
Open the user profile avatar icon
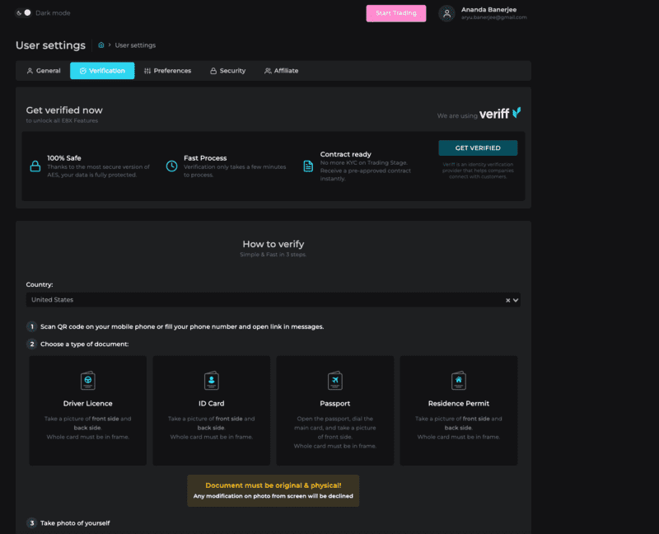446,13
